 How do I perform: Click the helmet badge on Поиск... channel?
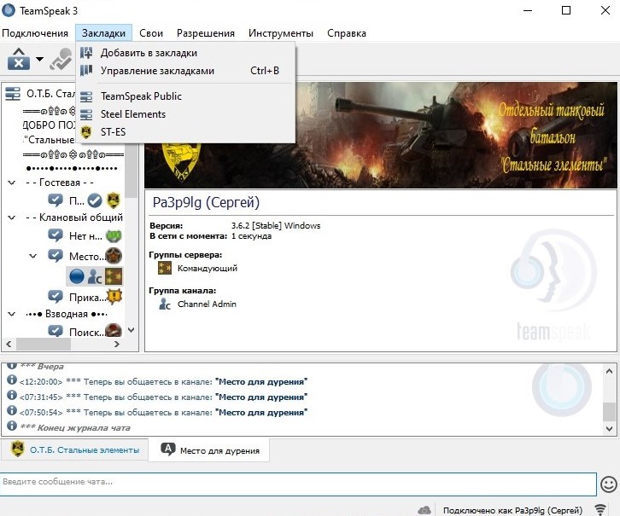tap(114, 331)
